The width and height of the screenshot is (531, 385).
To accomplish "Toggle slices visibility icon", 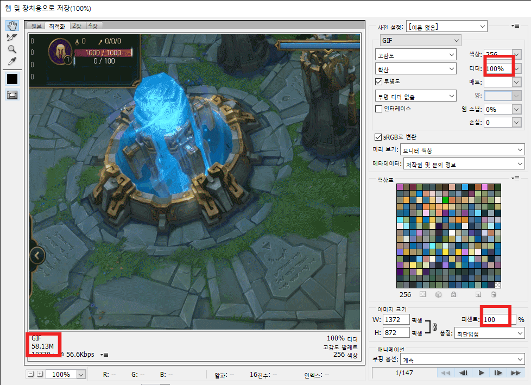I will click(x=12, y=95).
